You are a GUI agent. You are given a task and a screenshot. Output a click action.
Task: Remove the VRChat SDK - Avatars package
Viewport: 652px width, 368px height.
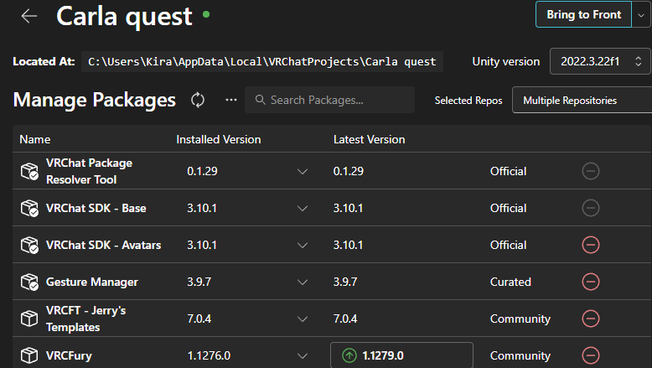point(591,245)
